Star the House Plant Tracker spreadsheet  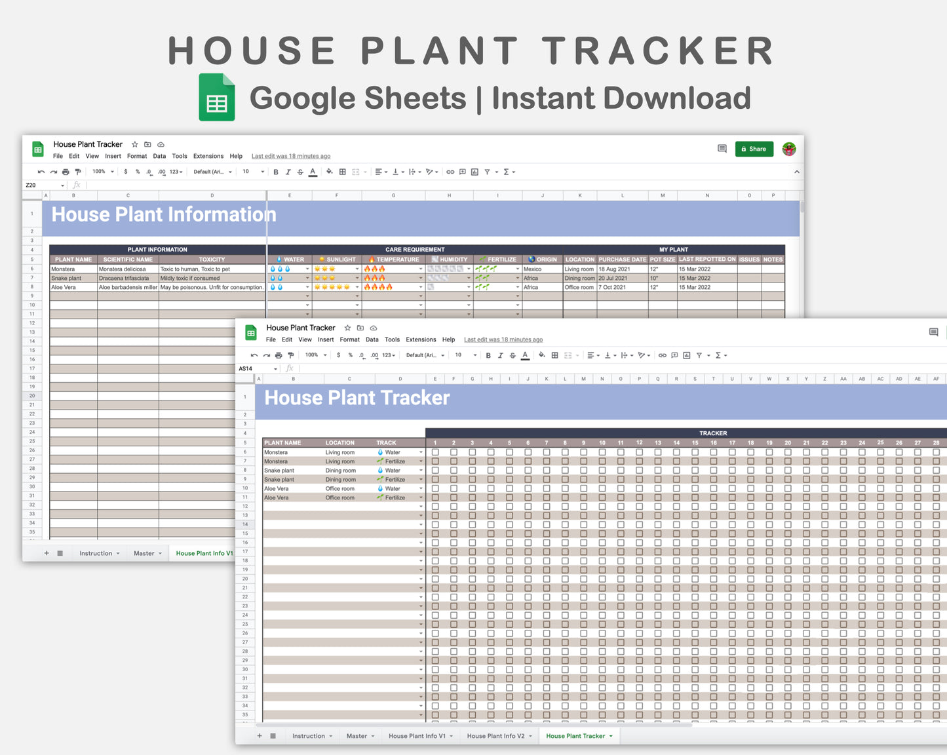[x=347, y=328]
